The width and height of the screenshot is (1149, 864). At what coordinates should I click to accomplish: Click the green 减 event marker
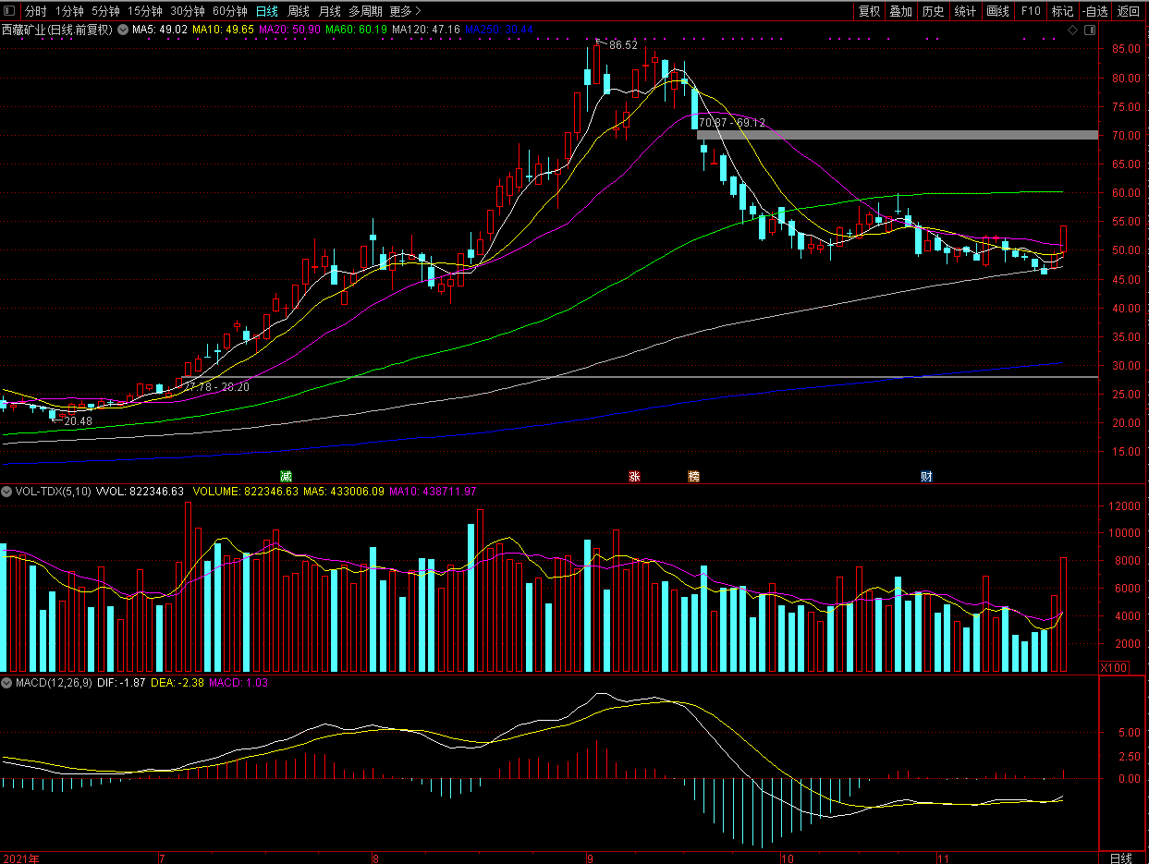(287, 476)
